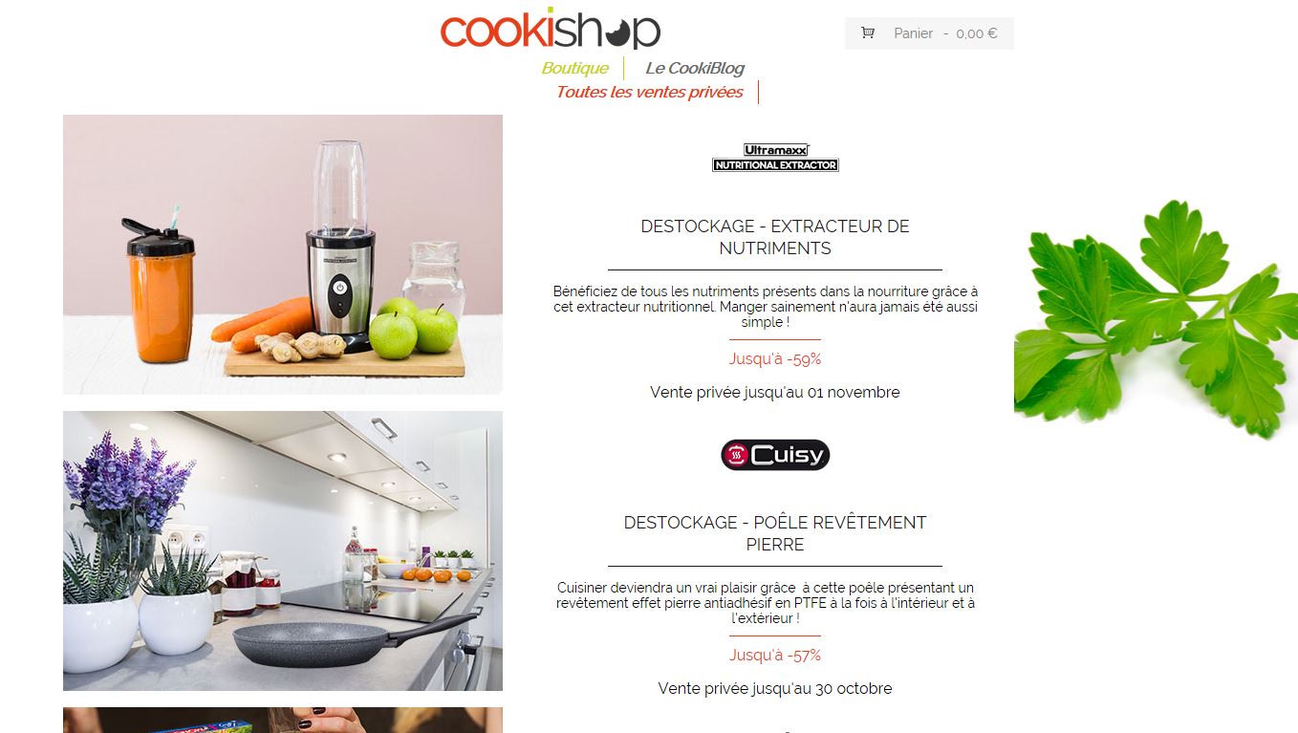
Task: Open the Panier 0,00 € cart button
Action: tap(929, 33)
